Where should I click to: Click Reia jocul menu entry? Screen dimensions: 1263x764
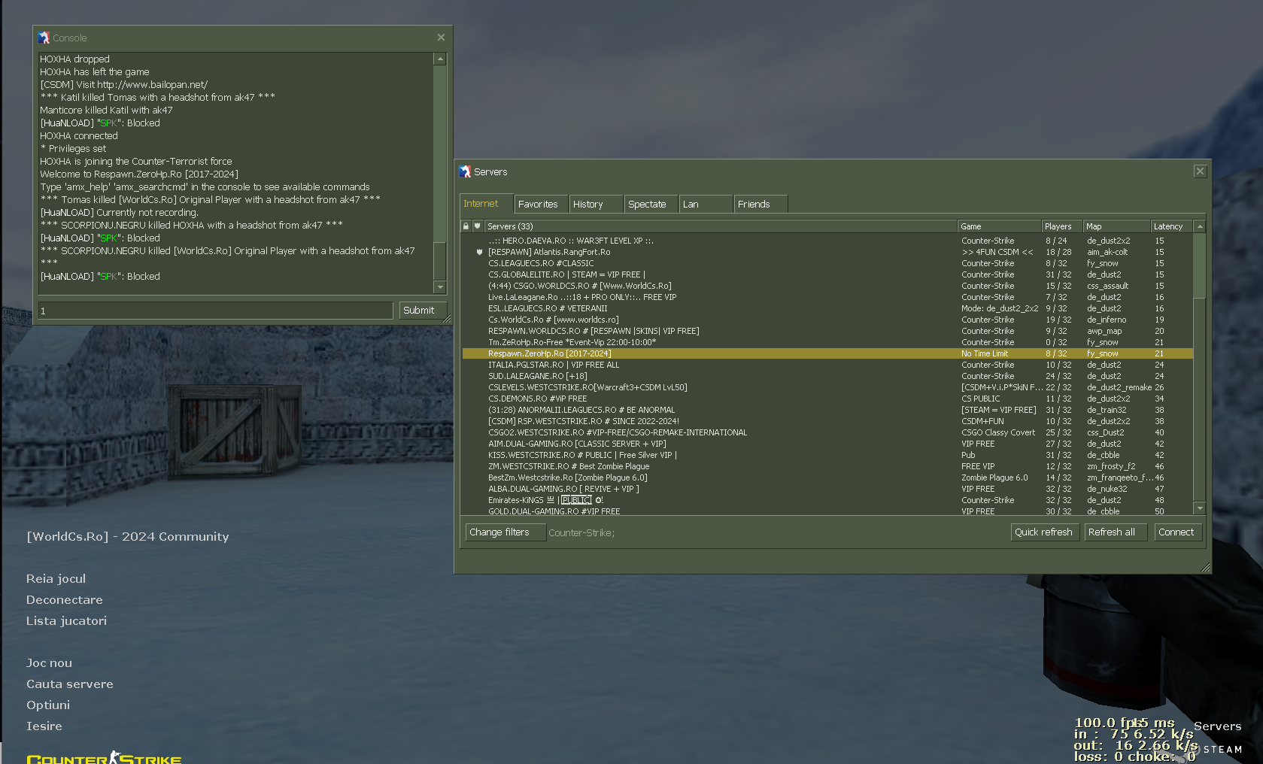click(56, 578)
